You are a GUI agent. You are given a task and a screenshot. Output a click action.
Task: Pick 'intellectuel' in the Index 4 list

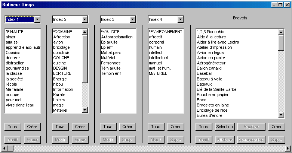point(158,58)
